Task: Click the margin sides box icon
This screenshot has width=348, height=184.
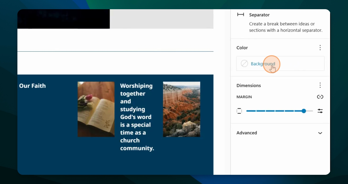Action: [x=239, y=111]
